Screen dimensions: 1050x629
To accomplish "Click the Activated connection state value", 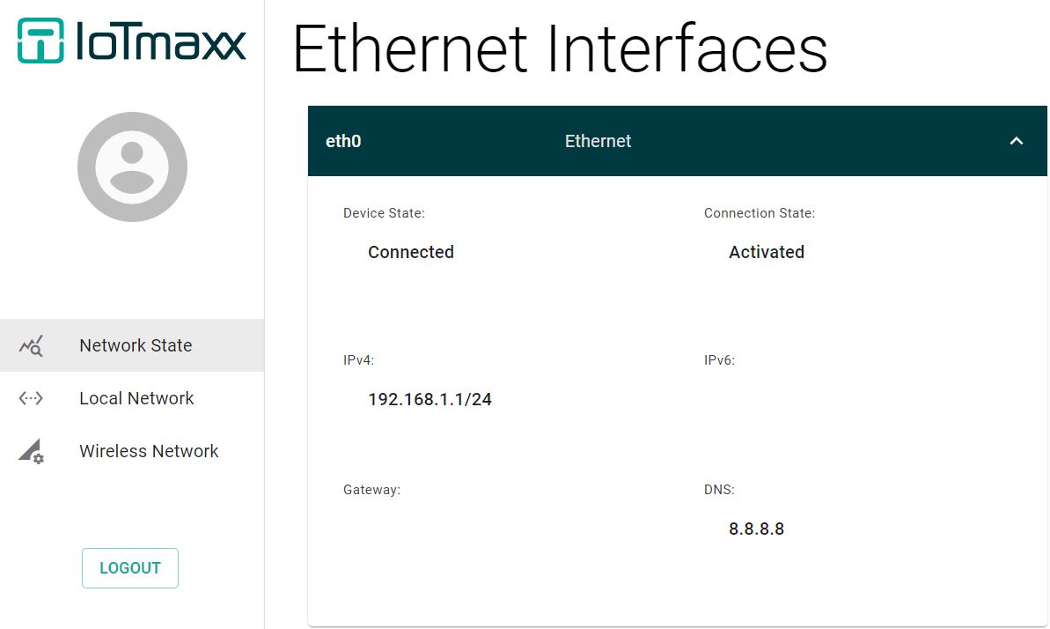I will pyautogui.click(x=766, y=252).
